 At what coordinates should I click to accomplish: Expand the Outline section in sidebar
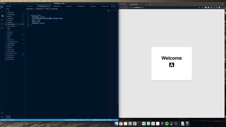coord(8,116)
